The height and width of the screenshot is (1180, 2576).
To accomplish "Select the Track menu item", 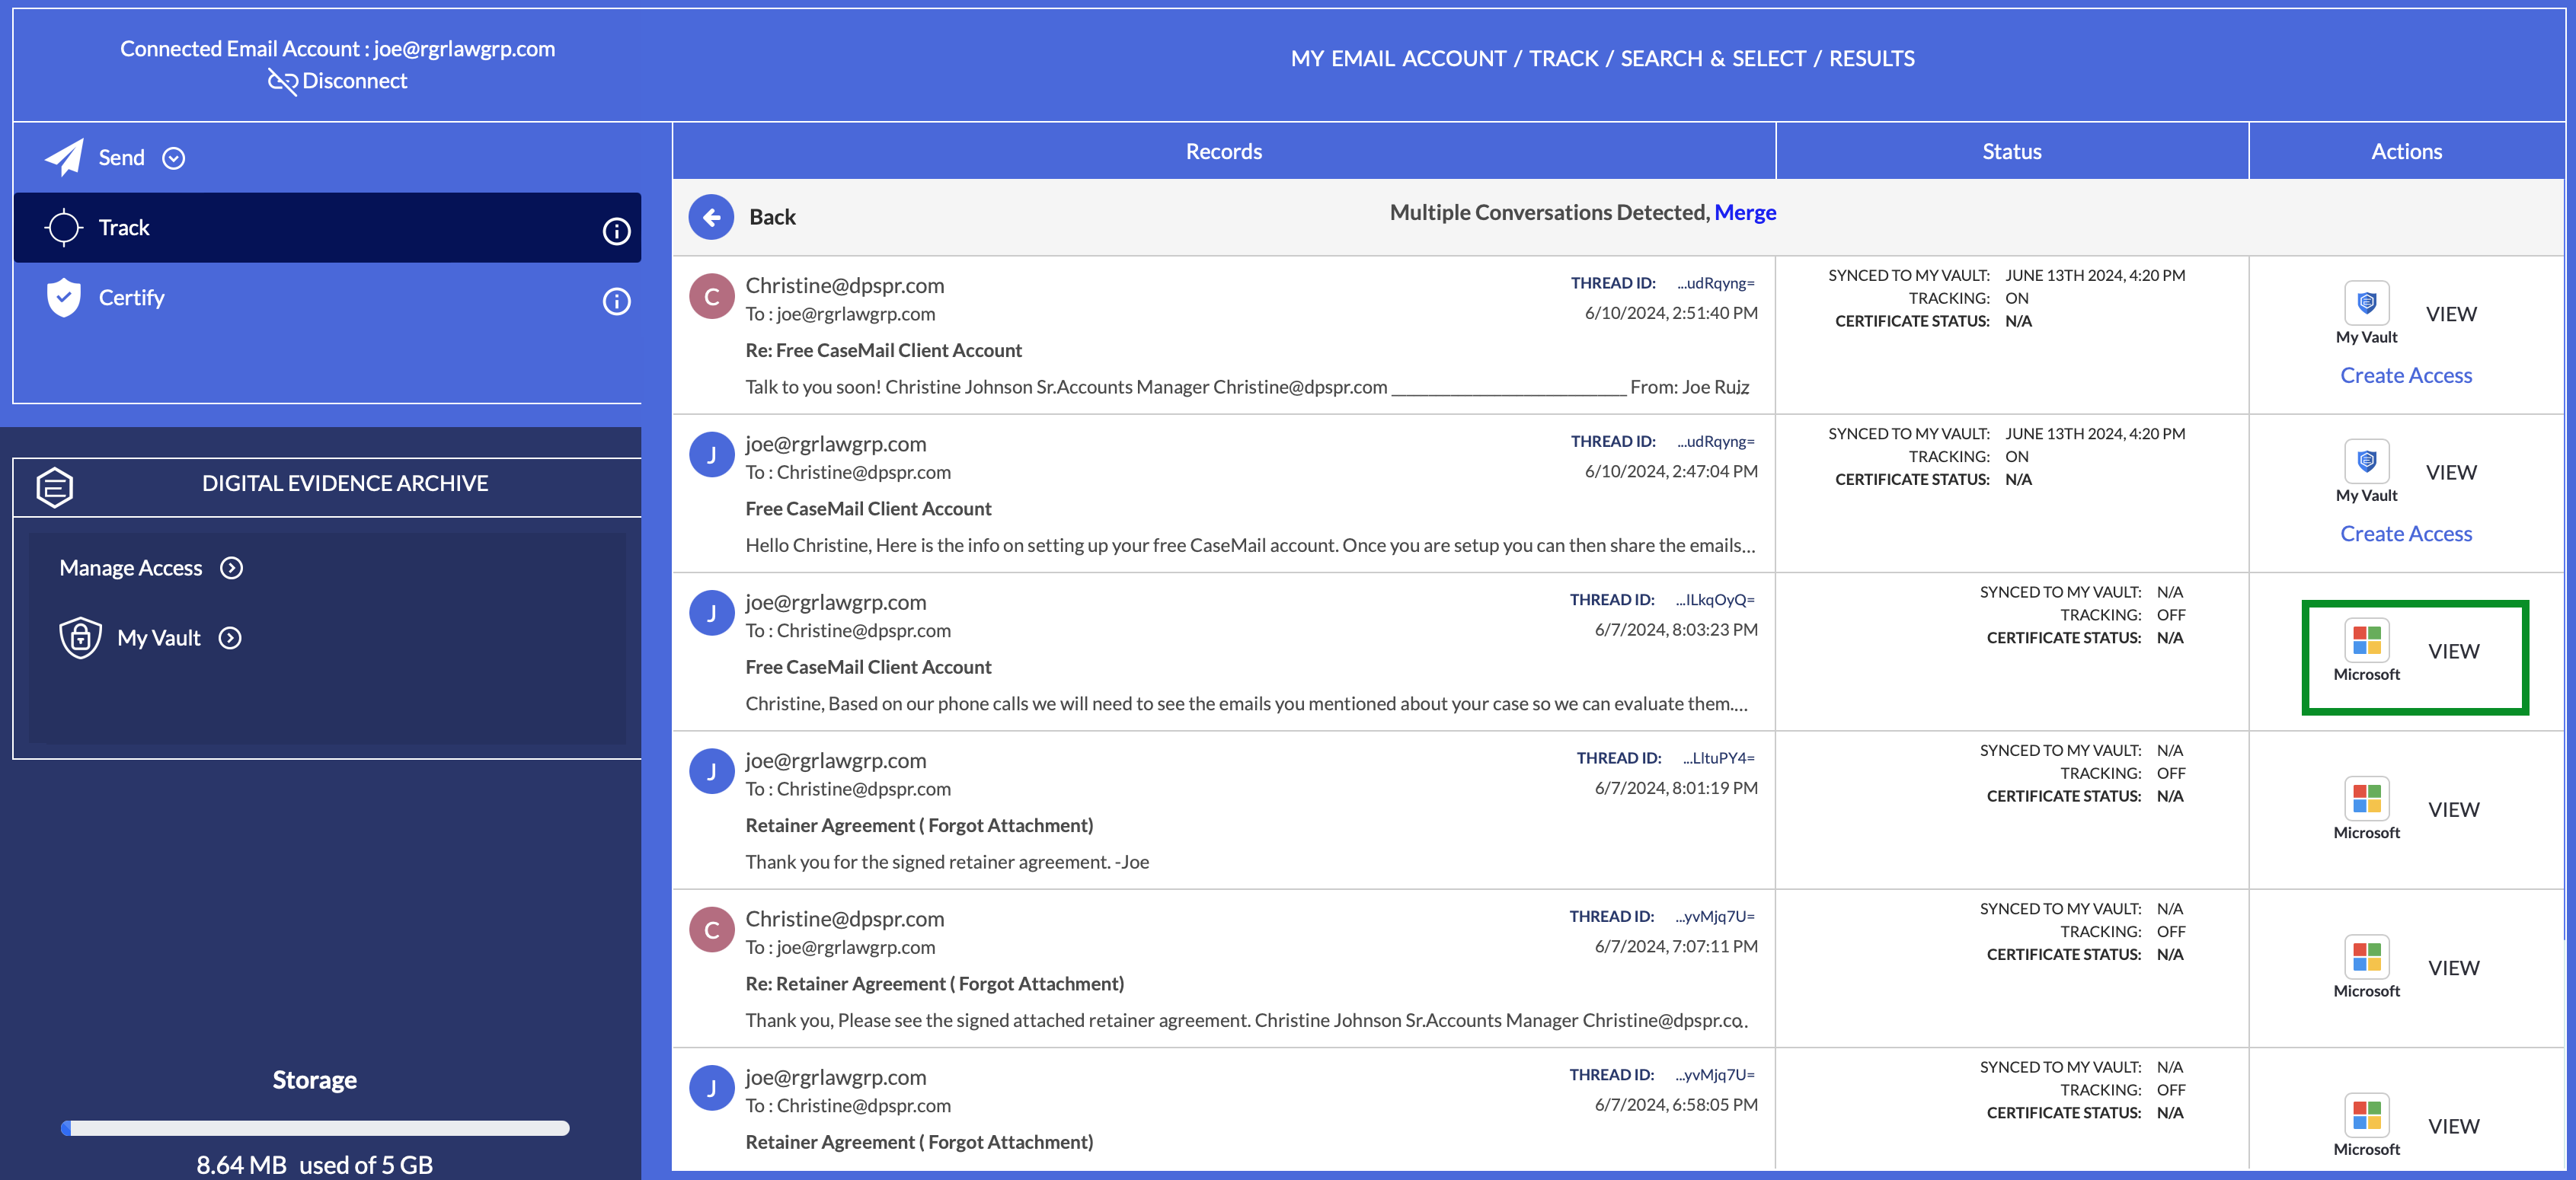I will [327, 228].
